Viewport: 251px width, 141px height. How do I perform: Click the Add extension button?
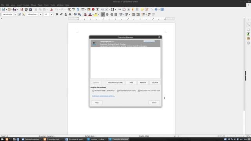click(x=131, y=83)
